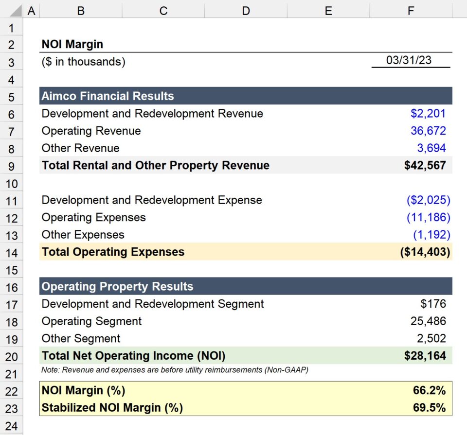The width and height of the screenshot is (467, 435).
Task: Select column B header
Action: pos(81,10)
